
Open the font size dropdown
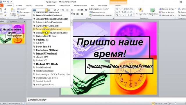[x=52, y=10]
